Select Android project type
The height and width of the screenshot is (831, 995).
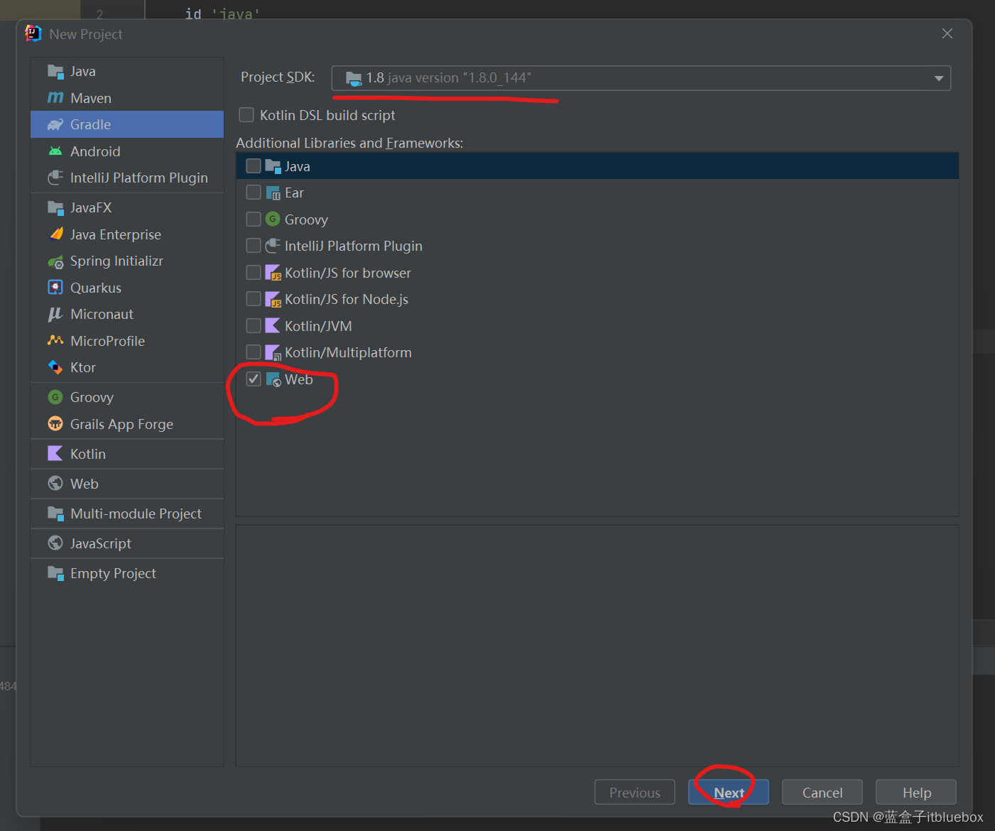tap(127, 151)
